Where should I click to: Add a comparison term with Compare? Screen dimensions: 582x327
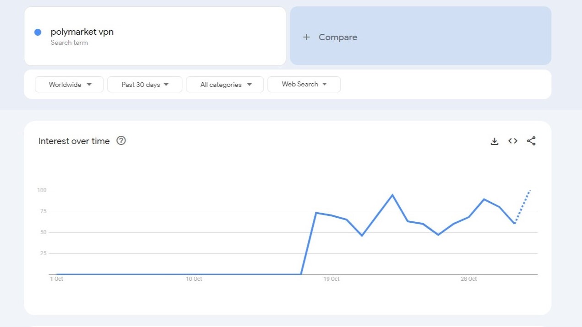(420, 36)
